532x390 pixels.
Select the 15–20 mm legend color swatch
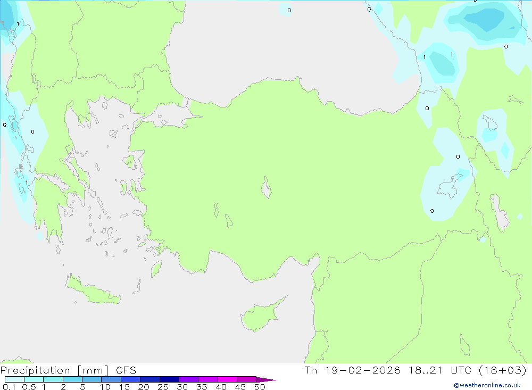click(x=131, y=379)
